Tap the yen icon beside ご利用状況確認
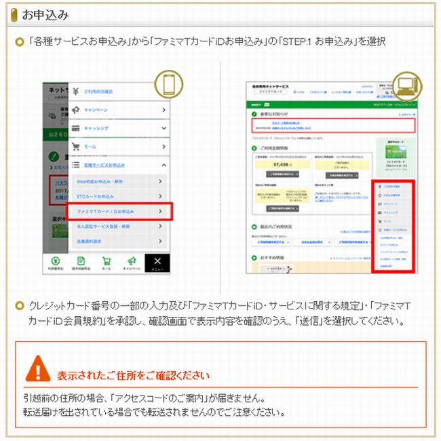441x441 pixels. pyautogui.click(x=75, y=92)
